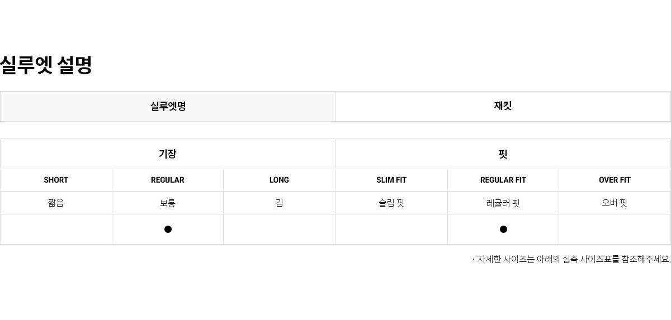Click the black dot under REGULAR length
The width and height of the screenshot is (671, 320).
(x=168, y=229)
